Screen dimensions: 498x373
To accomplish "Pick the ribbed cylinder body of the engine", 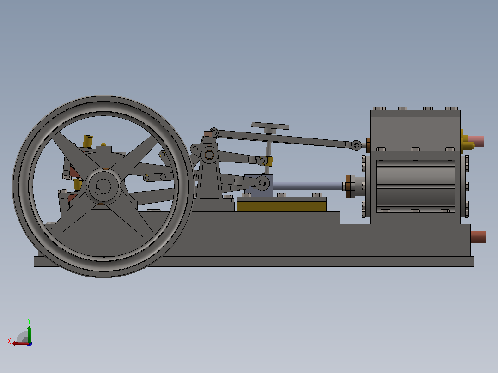I will tap(415, 186).
